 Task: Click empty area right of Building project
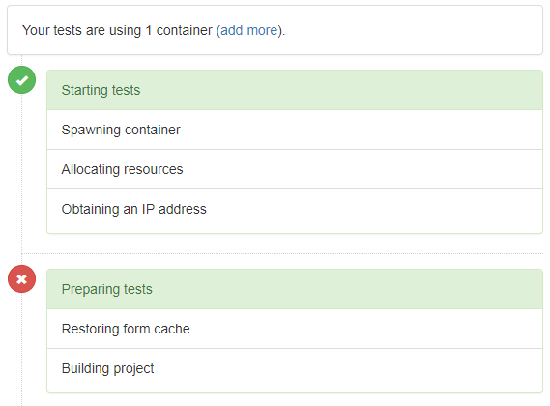347,369
